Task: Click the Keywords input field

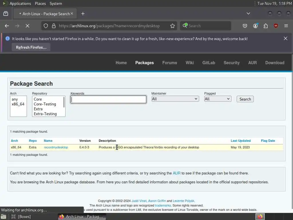Action: 108,99
